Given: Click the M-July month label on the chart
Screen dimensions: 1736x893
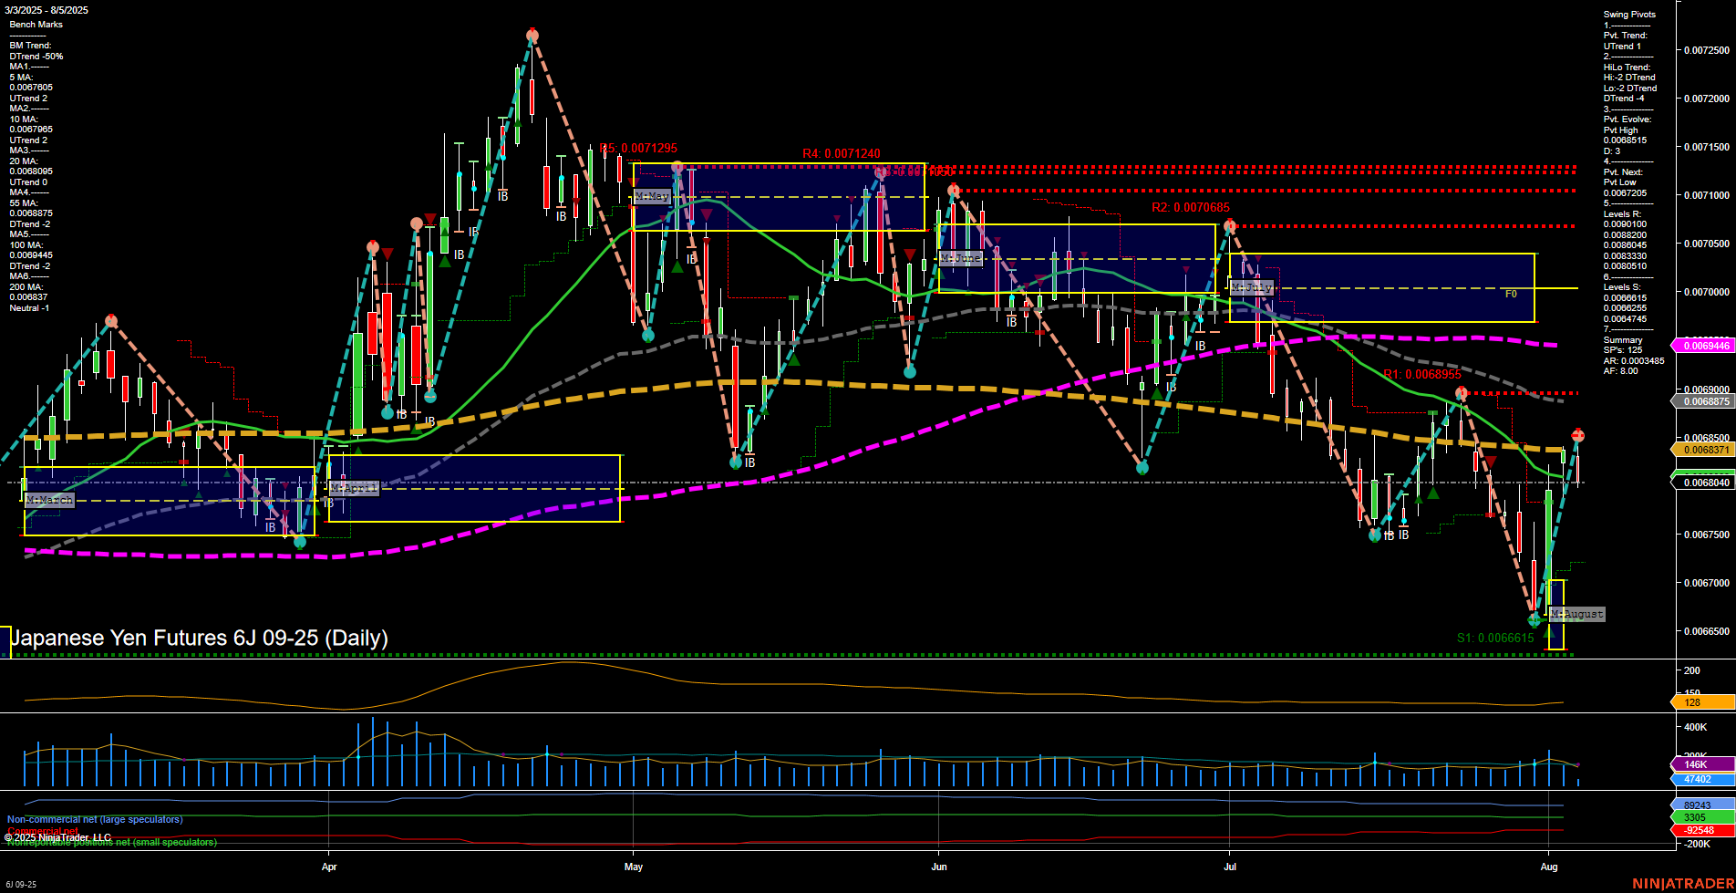Looking at the screenshot, I should 1253,287.
